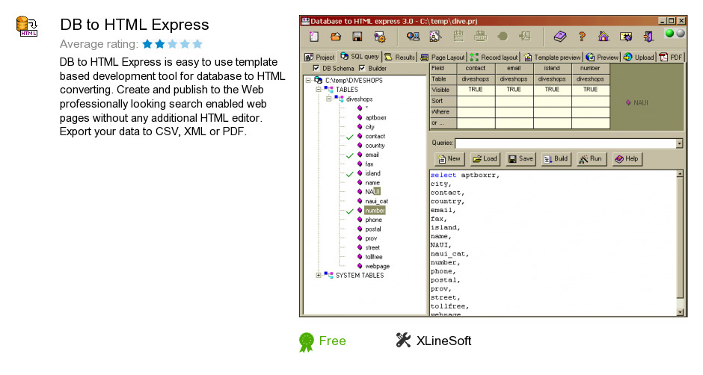Click the home page house icon
Image resolution: width=703 pixels, height=375 pixels.
coord(604,37)
